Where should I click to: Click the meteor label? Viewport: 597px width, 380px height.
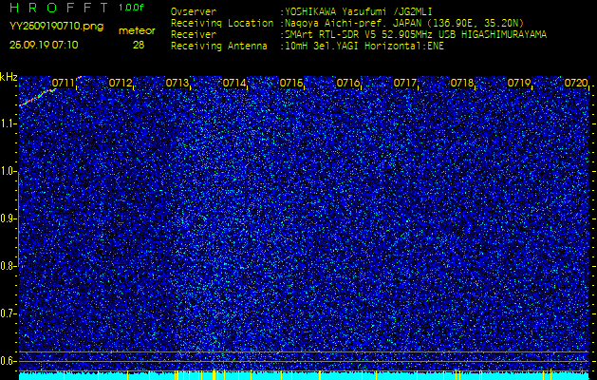(x=137, y=31)
